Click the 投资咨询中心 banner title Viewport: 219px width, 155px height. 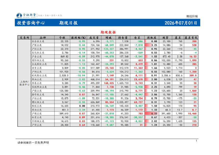click(x=31, y=23)
